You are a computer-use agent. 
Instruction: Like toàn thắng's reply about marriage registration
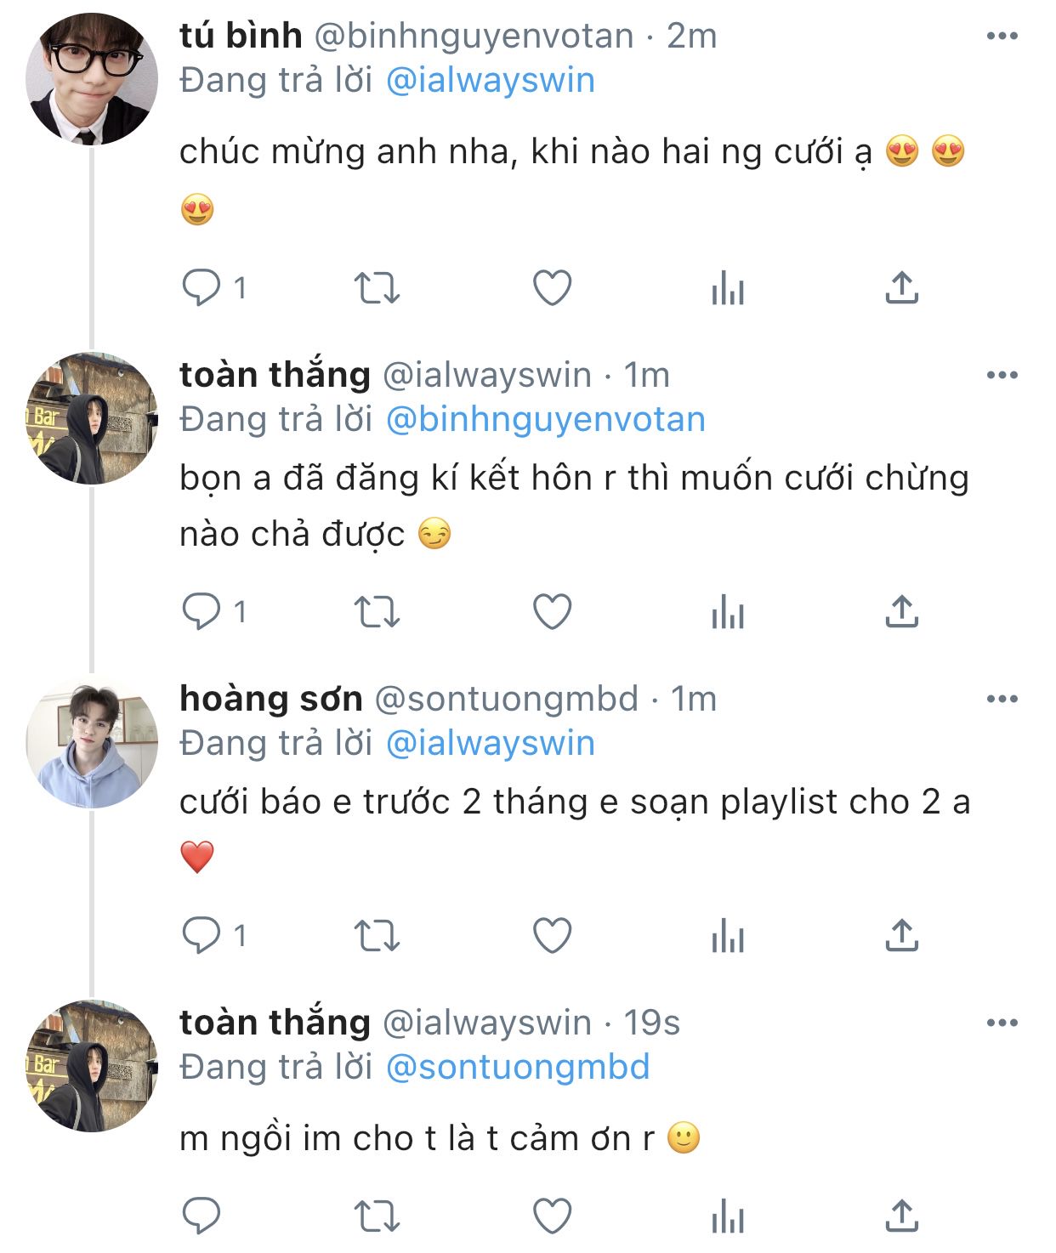(552, 612)
